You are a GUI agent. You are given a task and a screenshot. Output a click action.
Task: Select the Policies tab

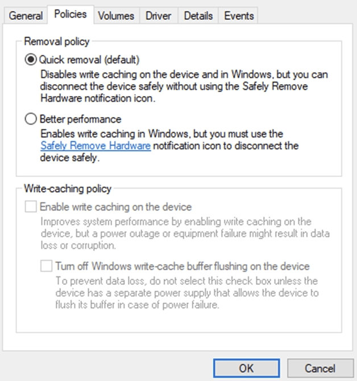70,14
